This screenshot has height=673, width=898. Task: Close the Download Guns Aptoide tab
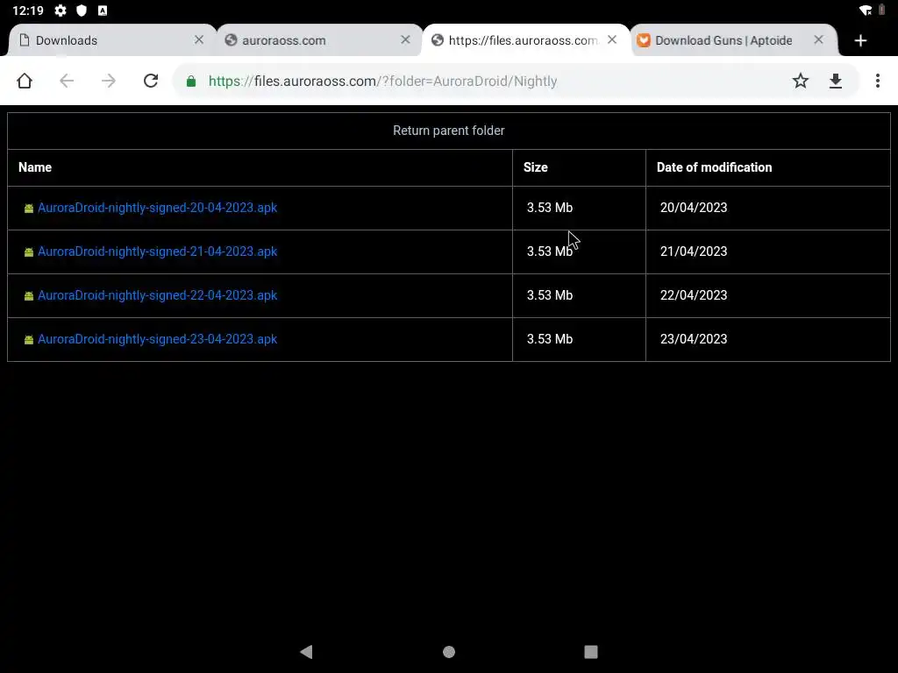[x=818, y=39]
